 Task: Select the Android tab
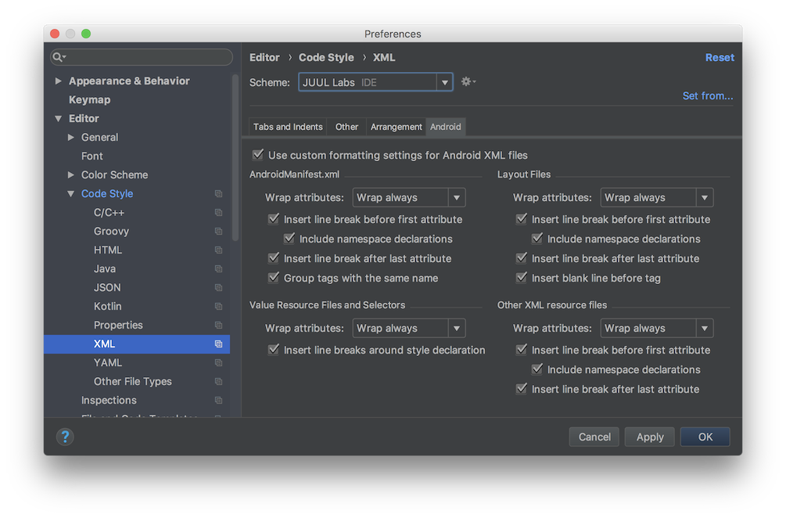[x=446, y=127]
